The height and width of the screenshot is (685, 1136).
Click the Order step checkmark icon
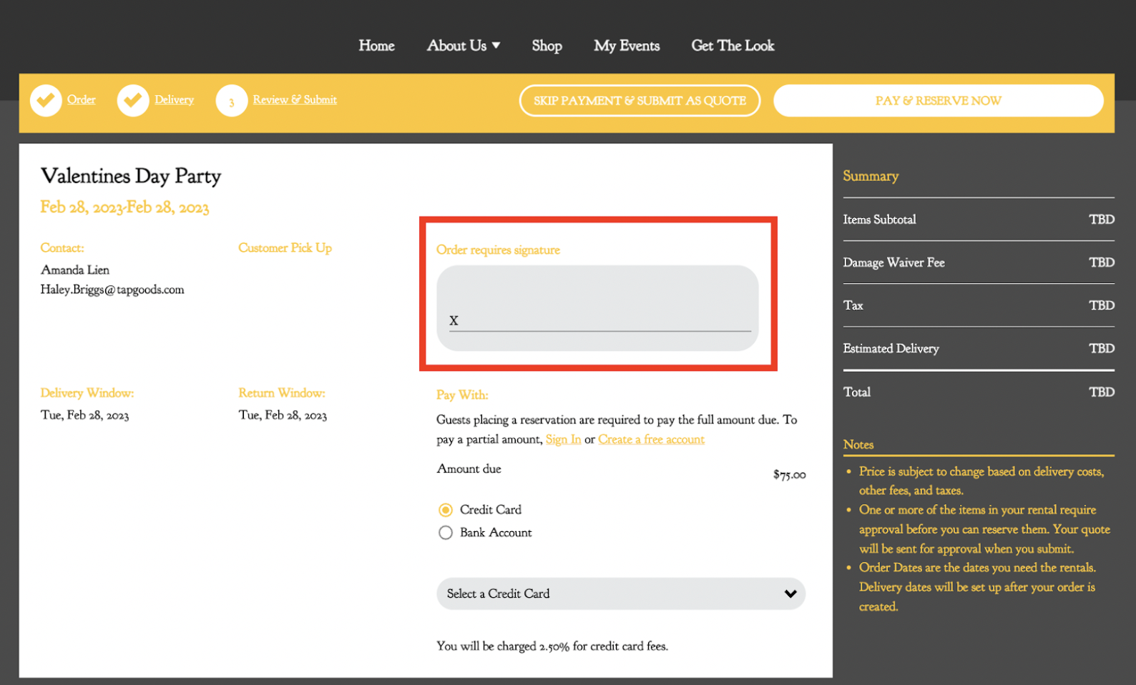coord(46,101)
